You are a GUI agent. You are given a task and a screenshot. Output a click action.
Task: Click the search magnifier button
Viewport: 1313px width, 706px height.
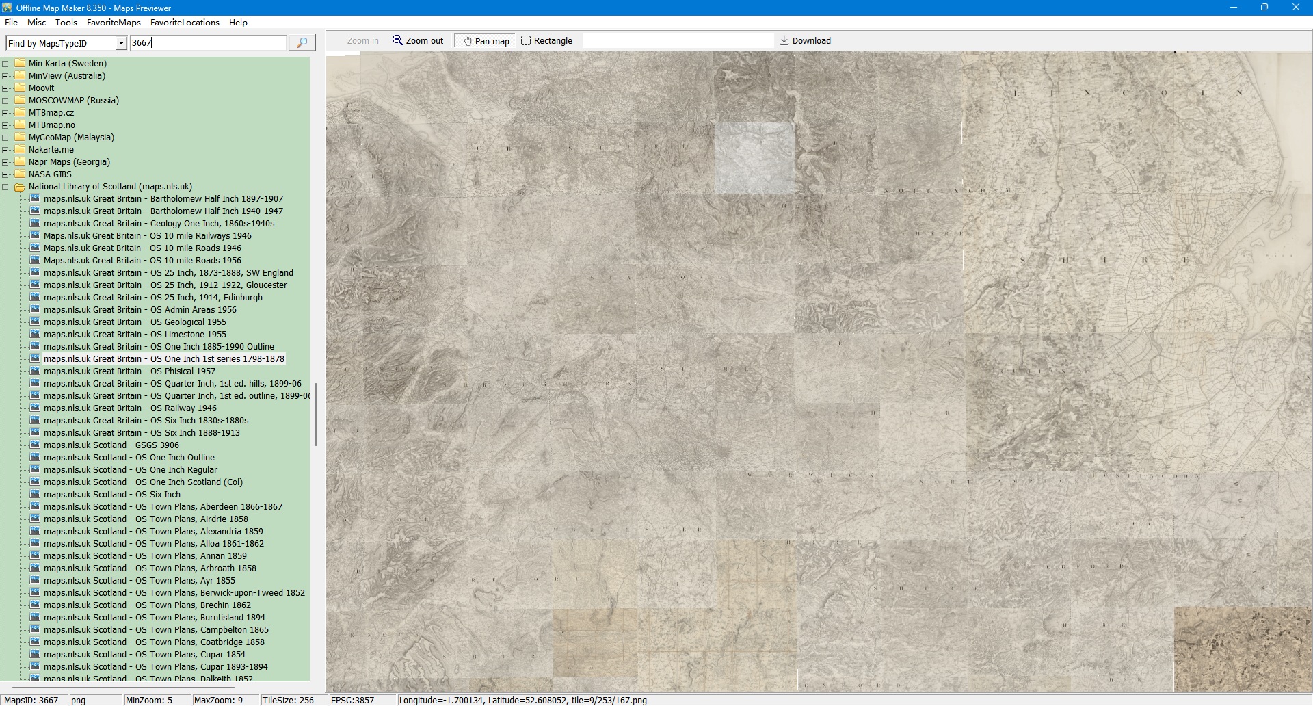pyautogui.click(x=302, y=42)
